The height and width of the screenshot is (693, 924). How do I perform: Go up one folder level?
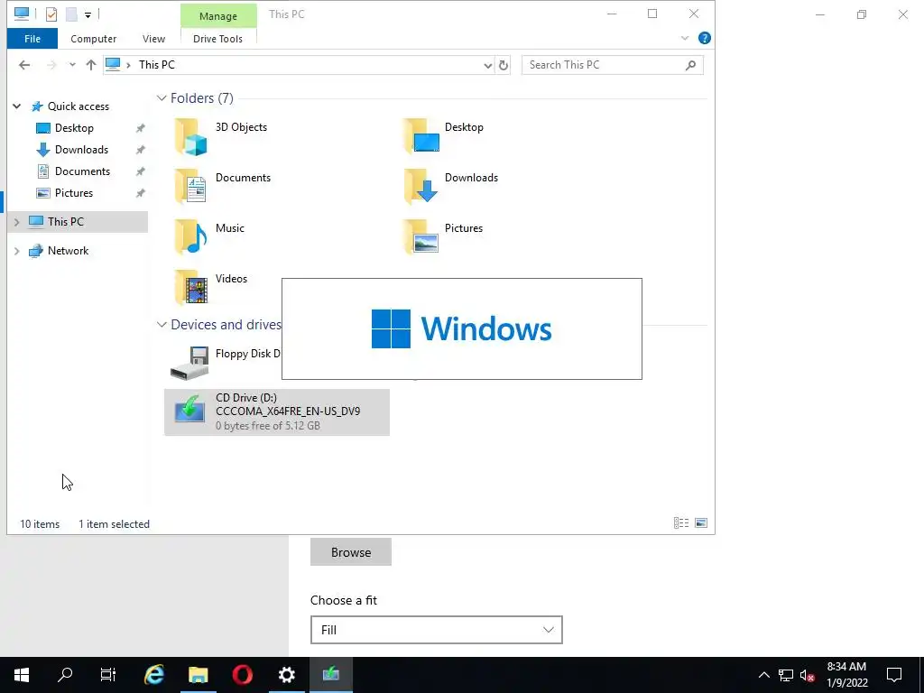91,65
